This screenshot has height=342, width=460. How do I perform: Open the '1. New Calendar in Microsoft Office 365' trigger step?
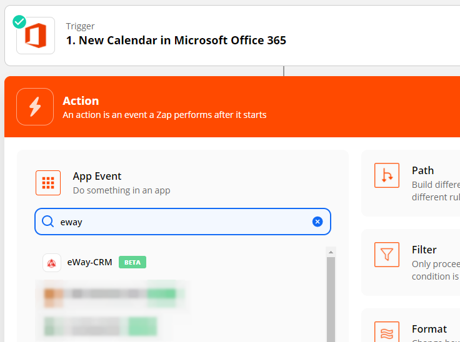click(x=232, y=36)
